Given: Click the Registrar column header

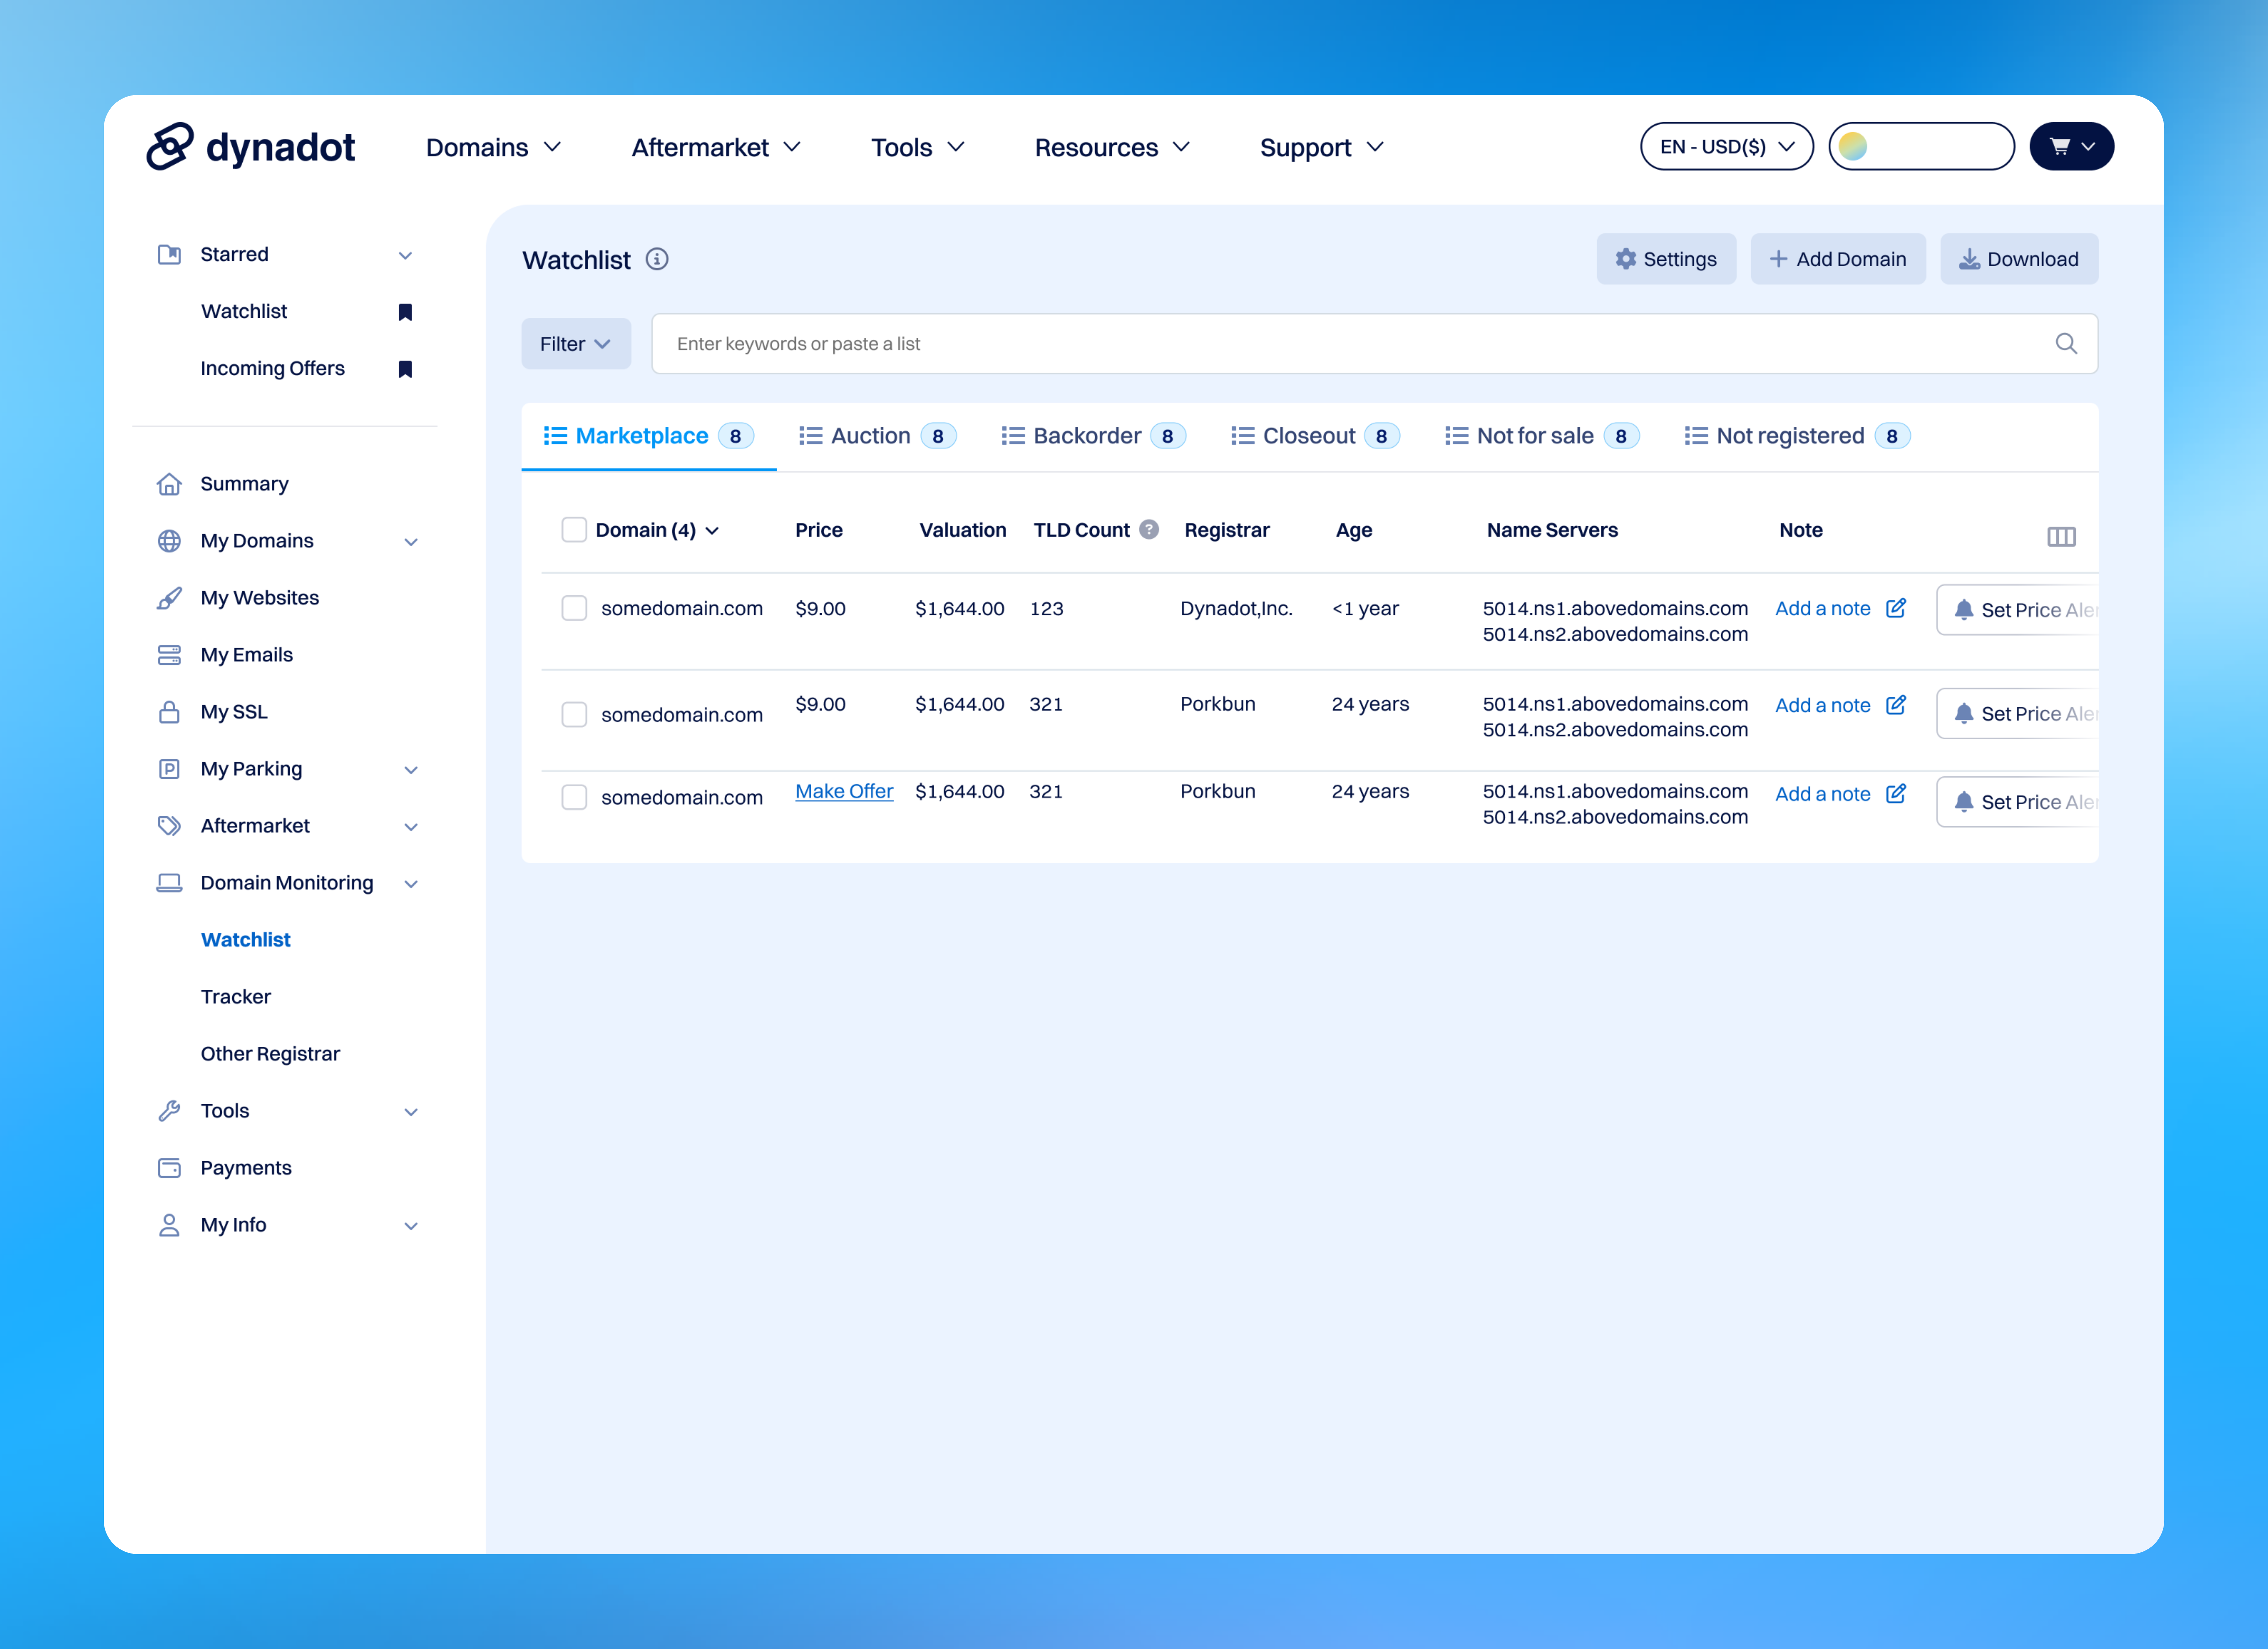Looking at the screenshot, I should [1227, 530].
